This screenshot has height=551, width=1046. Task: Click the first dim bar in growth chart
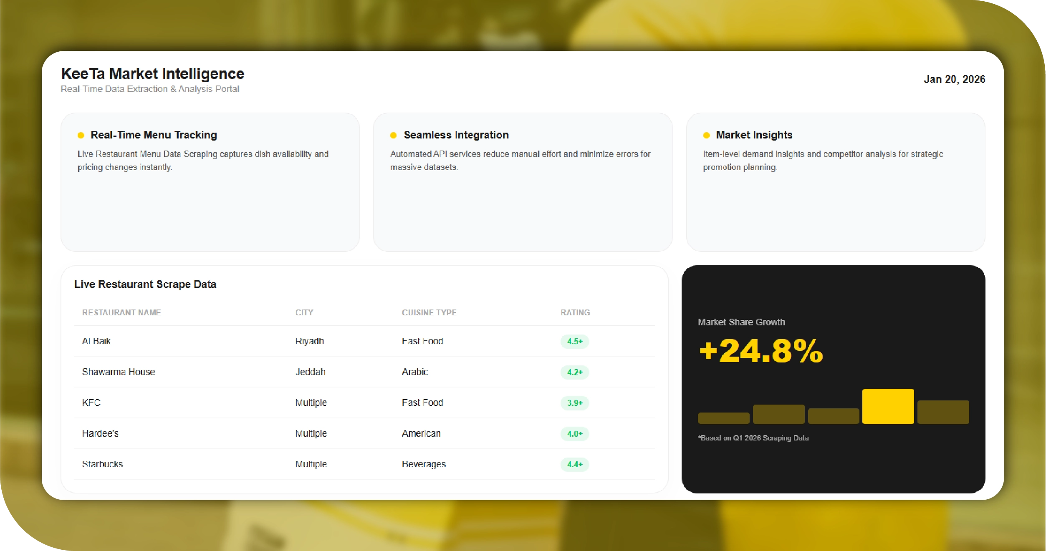click(723, 418)
